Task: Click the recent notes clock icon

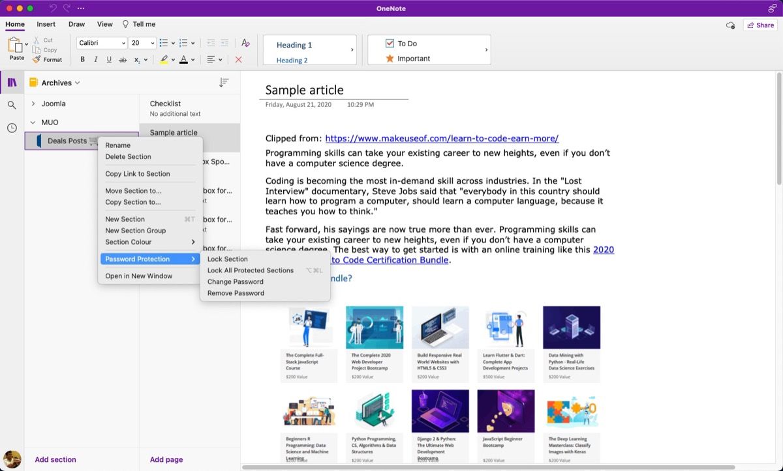Action: click(11, 128)
